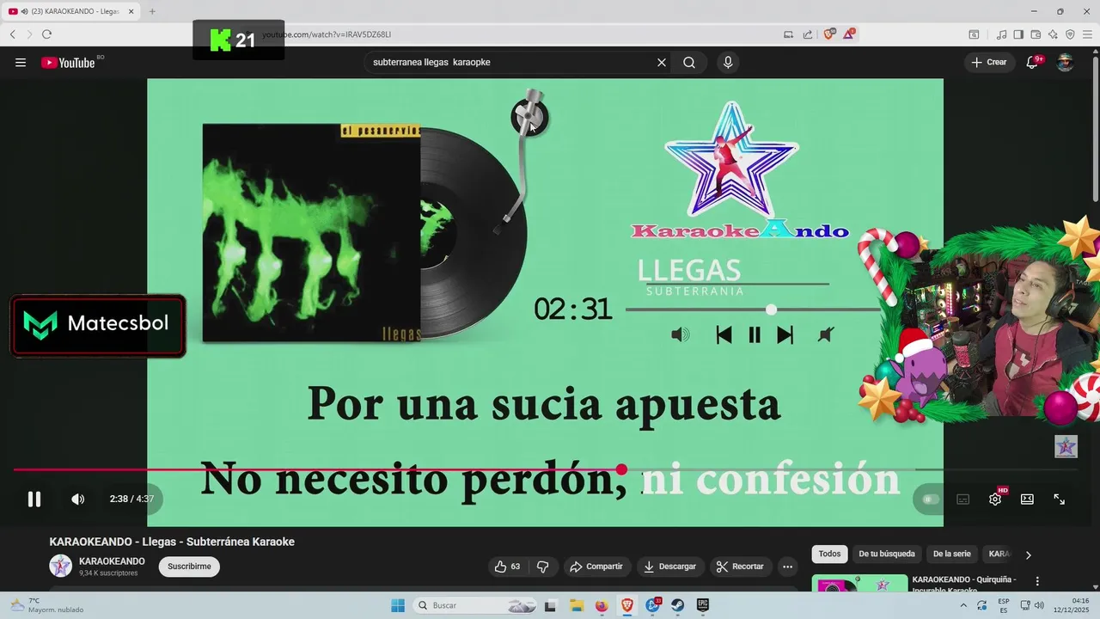Open the Brave Leo AI sparkle icon
Viewport: 1100px width, 619px height.
1053,34
